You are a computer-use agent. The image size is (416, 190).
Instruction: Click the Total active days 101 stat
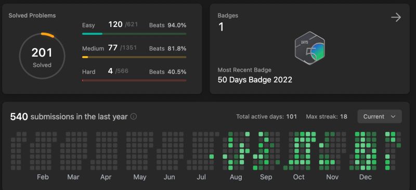pos(266,117)
